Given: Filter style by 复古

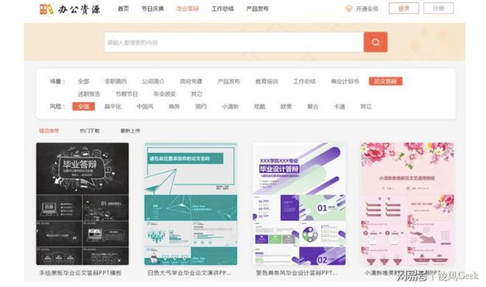Looking at the screenshot, I should [313, 106].
